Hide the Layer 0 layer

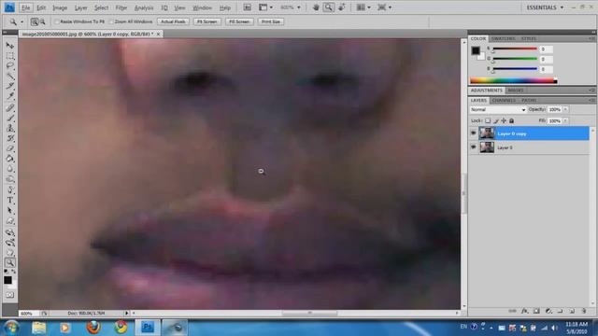(474, 147)
